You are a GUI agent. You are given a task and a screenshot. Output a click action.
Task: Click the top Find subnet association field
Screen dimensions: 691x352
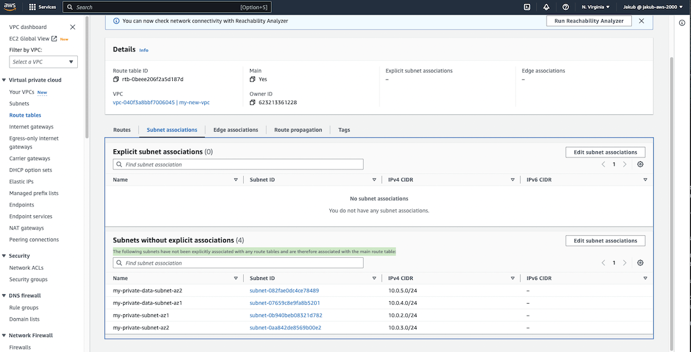[238, 164]
